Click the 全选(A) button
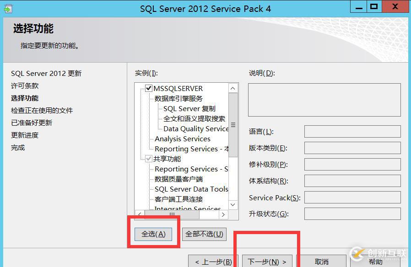The width and height of the screenshot is (411, 267). (152, 234)
